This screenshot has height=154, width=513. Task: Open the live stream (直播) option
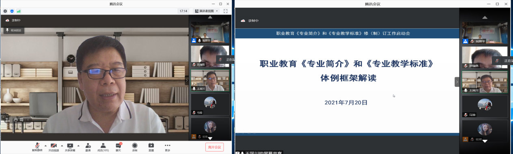(151, 147)
